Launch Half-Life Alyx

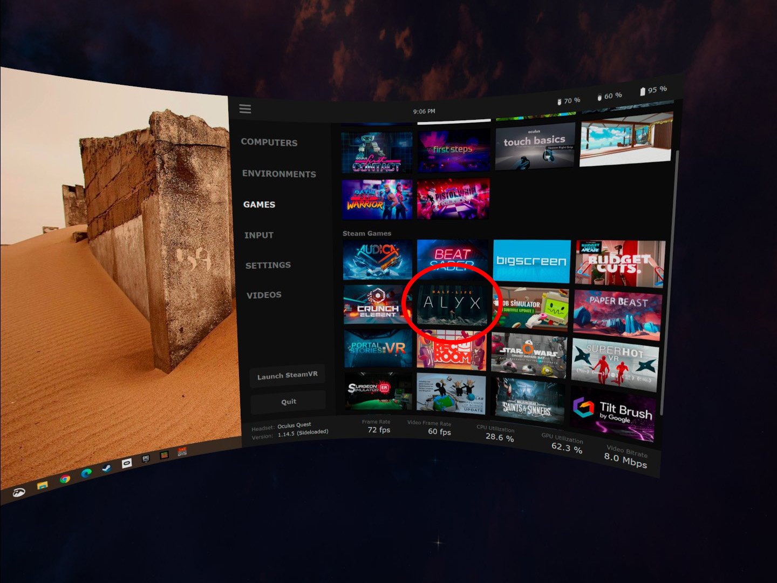coord(452,304)
